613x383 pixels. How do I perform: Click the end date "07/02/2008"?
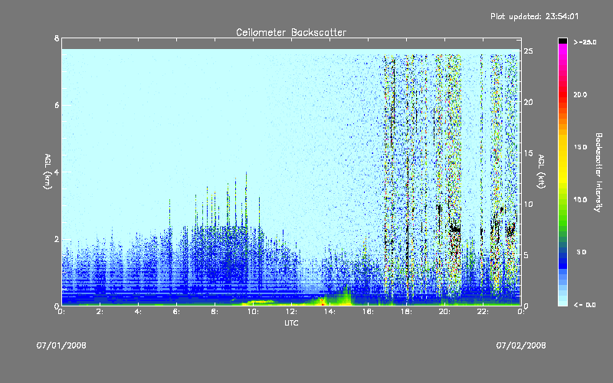(x=521, y=345)
